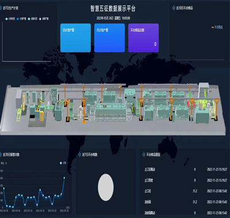Toggle the white legend series in production plan chart
The height and width of the screenshot is (218, 230).
coord(40,19)
